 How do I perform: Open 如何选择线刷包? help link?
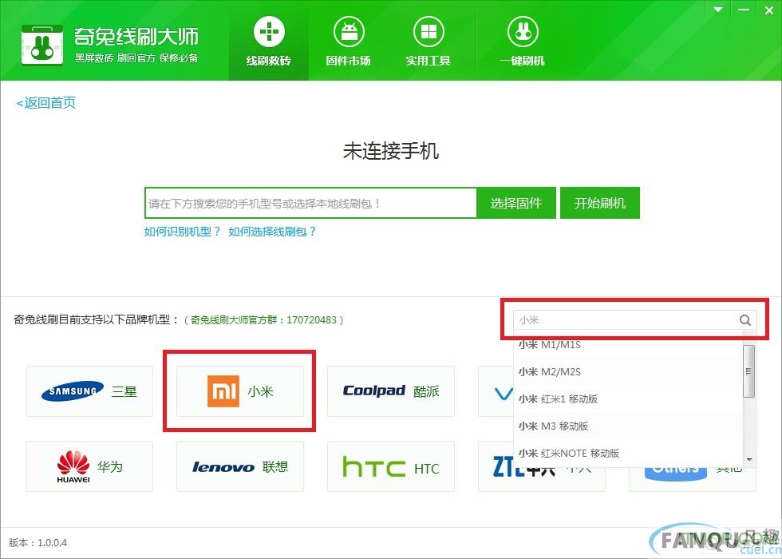click(272, 232)
